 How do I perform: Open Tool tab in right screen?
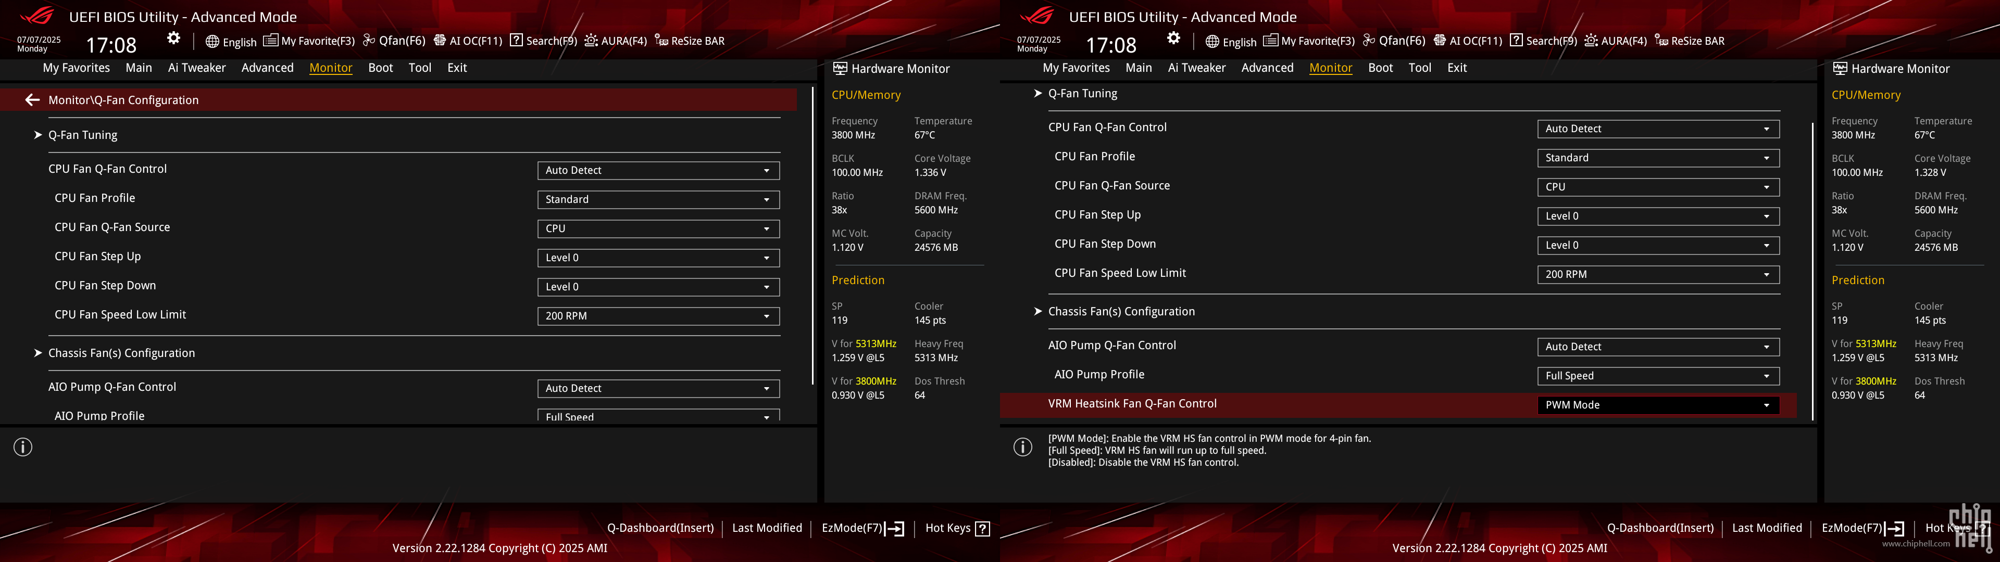tap(1420, 68)
